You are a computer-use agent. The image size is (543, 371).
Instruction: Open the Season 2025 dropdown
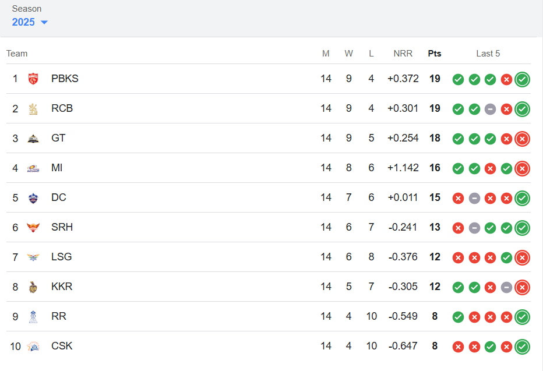(x=30, y=22)
